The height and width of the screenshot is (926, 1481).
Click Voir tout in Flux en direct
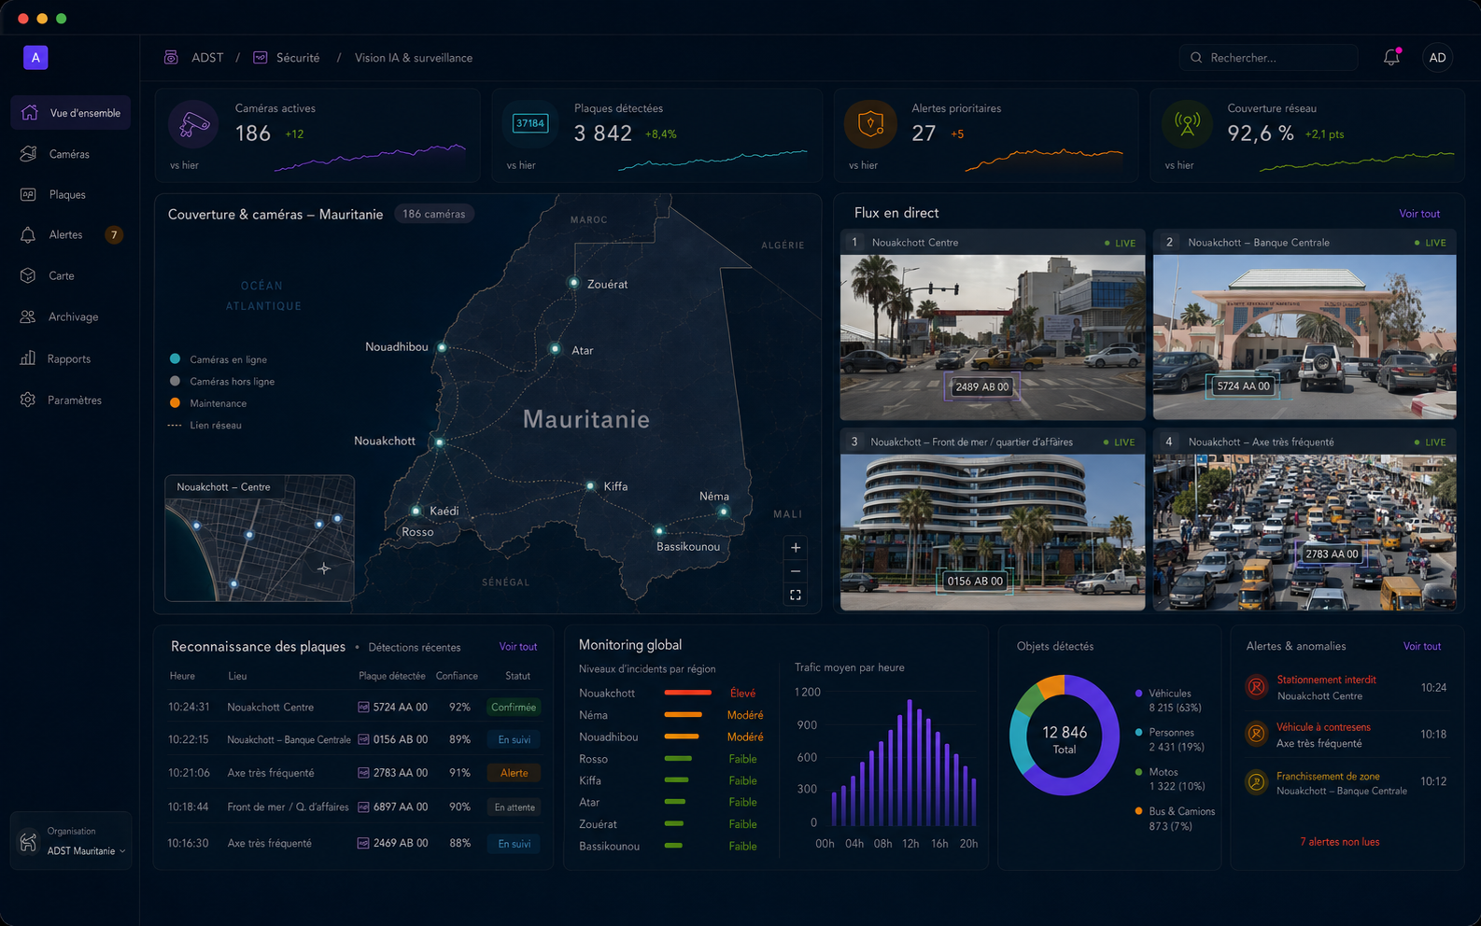coord(1419,214)
